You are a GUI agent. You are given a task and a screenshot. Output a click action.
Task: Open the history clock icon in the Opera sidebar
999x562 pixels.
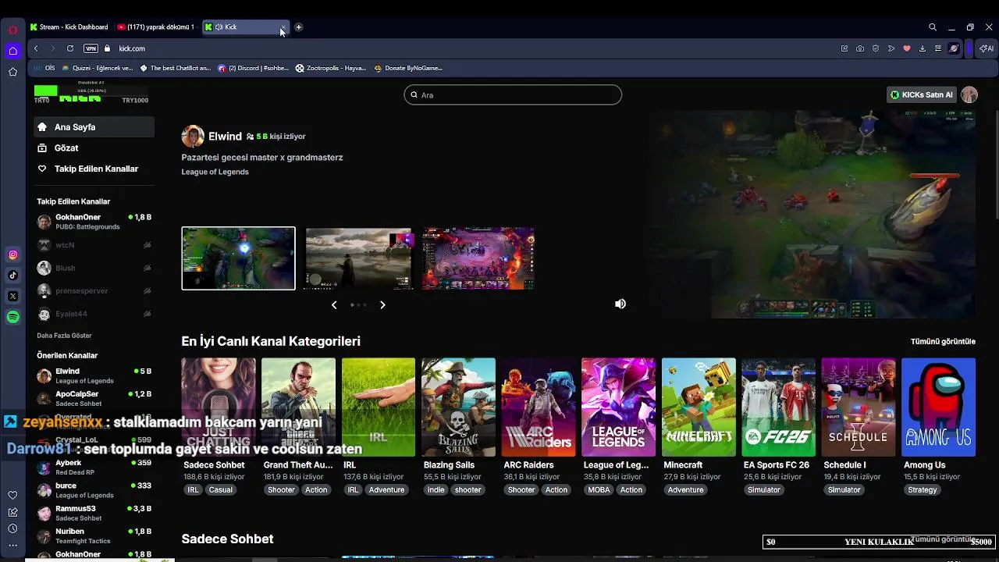pos(12,528)
